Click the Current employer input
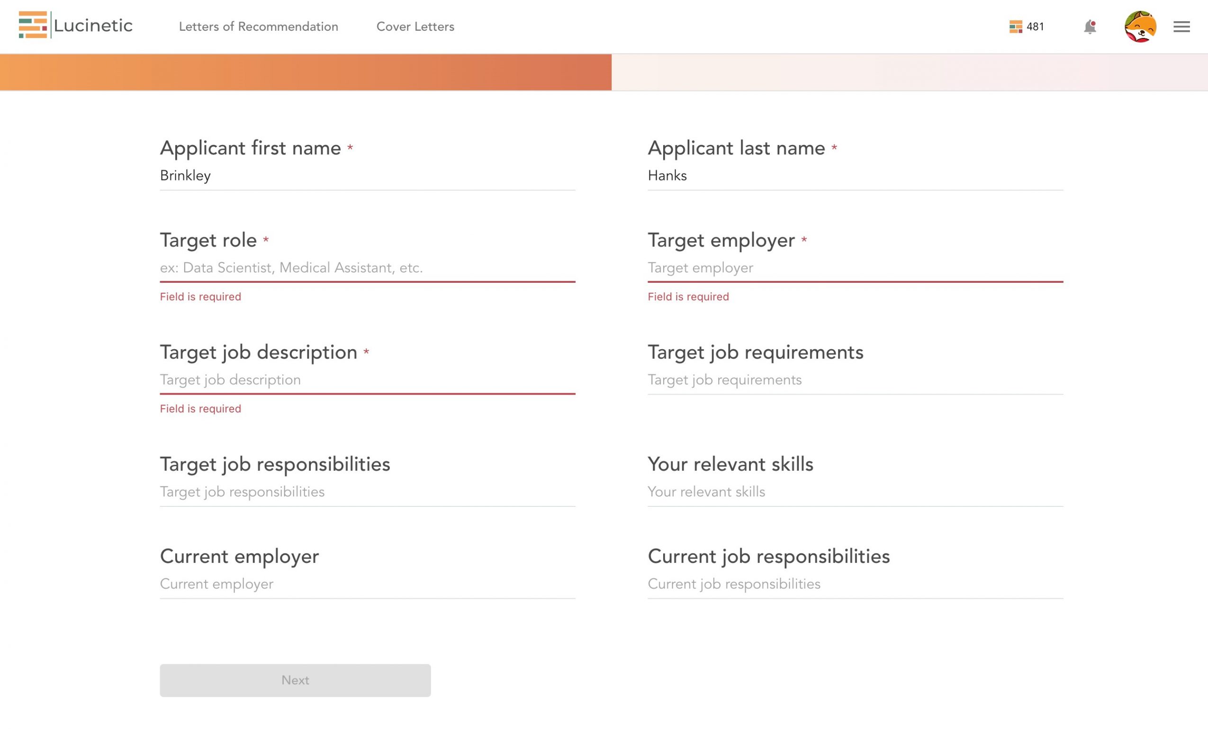 click(367, 584)
